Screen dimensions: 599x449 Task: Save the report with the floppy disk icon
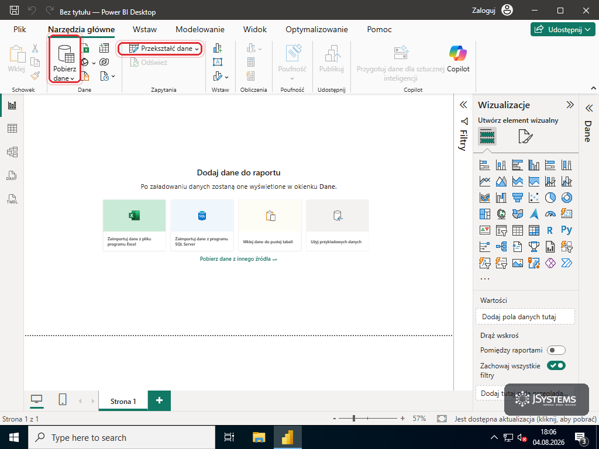[x=14, y=11]
